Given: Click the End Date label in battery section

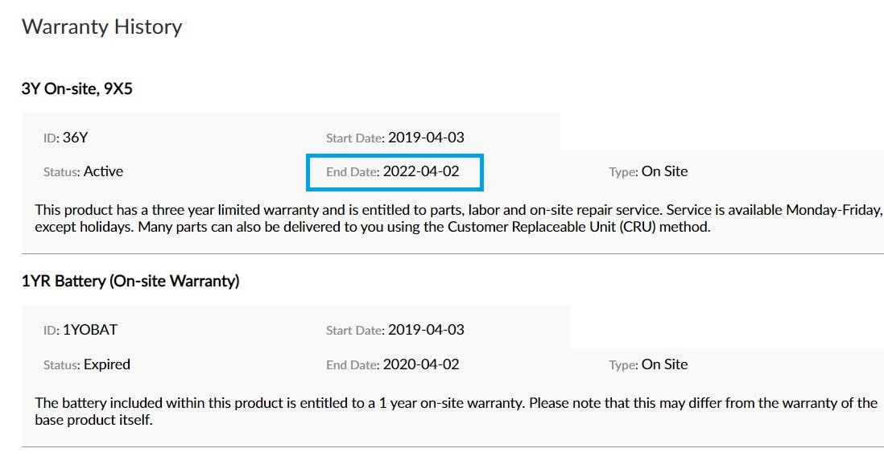Looking at the screenshot, I should [x=353, y=365].
